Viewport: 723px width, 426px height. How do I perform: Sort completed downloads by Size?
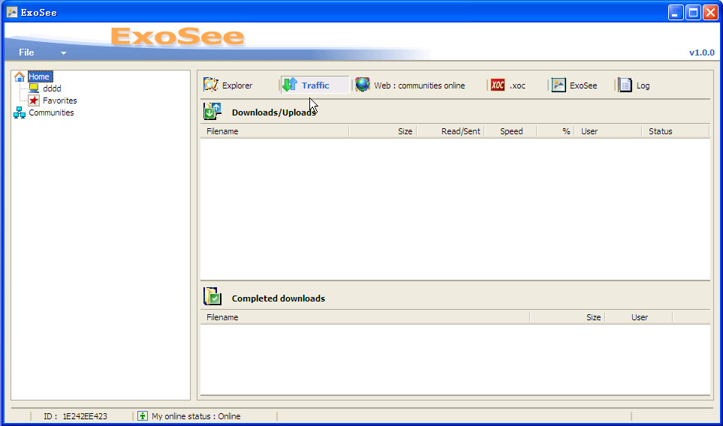pyautogui.click(x=567, y=317)
